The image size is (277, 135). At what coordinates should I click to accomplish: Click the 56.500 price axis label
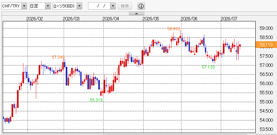click(x=266, y=75)
